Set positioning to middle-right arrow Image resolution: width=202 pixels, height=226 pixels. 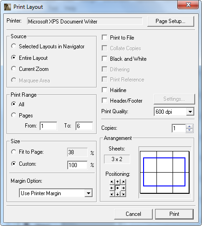click(123, 188)
